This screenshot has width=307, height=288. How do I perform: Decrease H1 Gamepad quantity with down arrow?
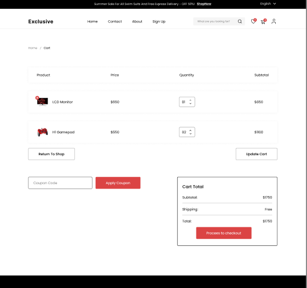tap(190, 133)
